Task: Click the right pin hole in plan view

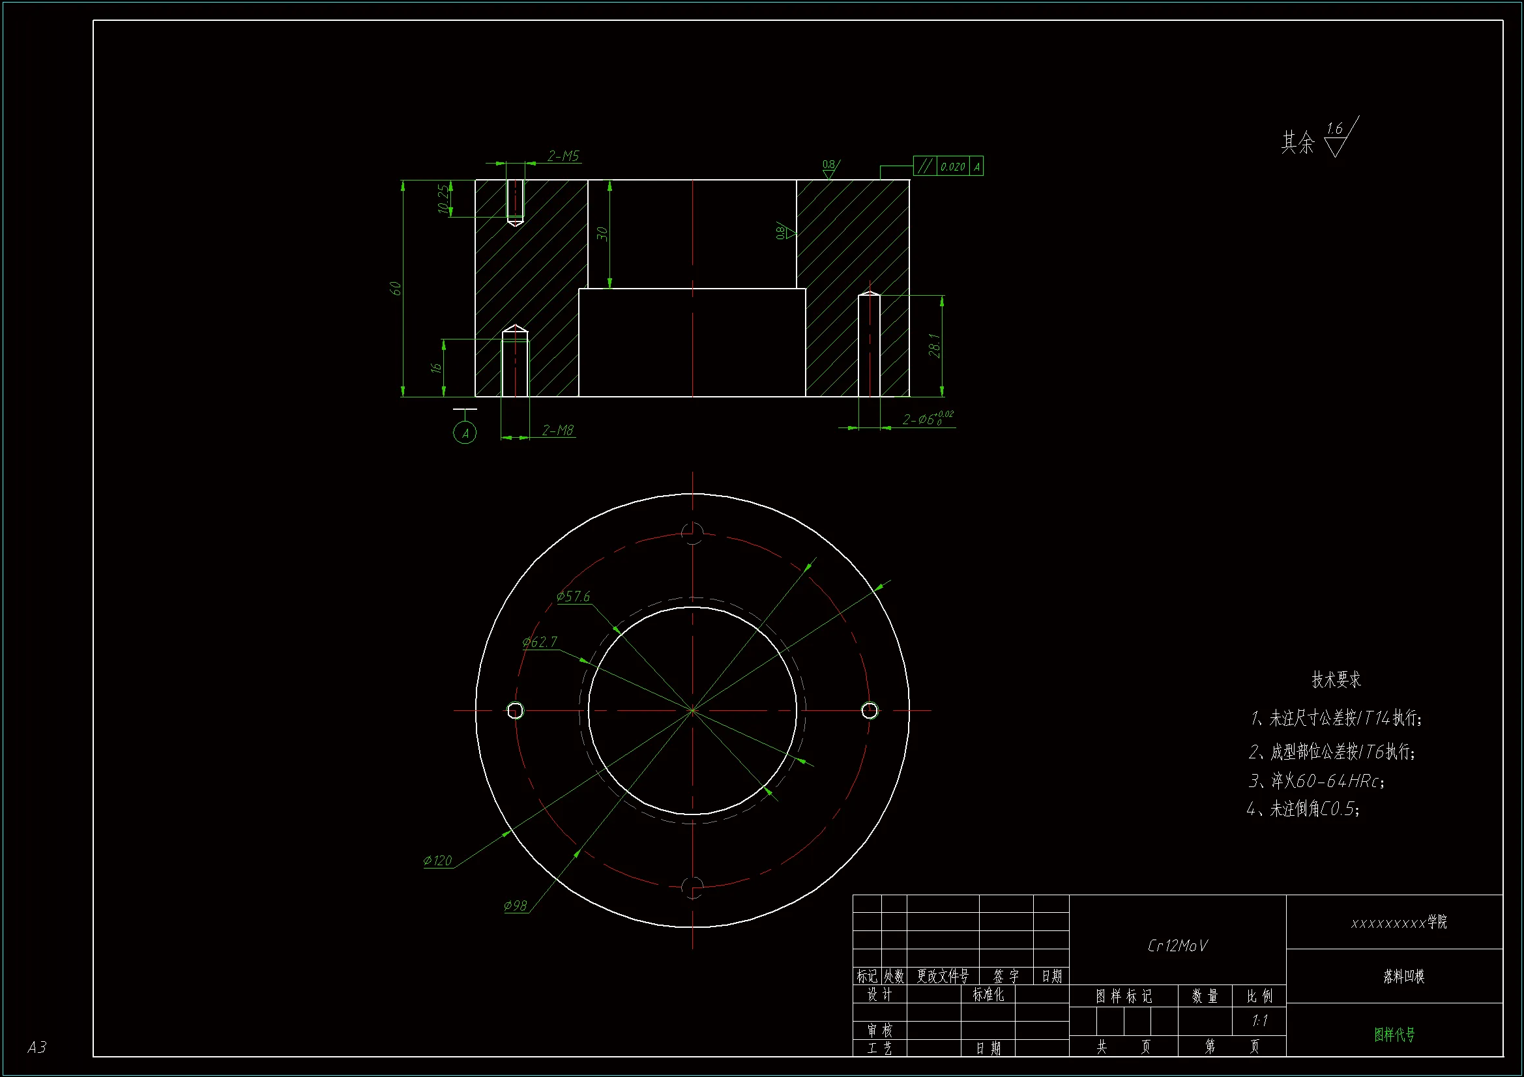Action: coord(870,710)
